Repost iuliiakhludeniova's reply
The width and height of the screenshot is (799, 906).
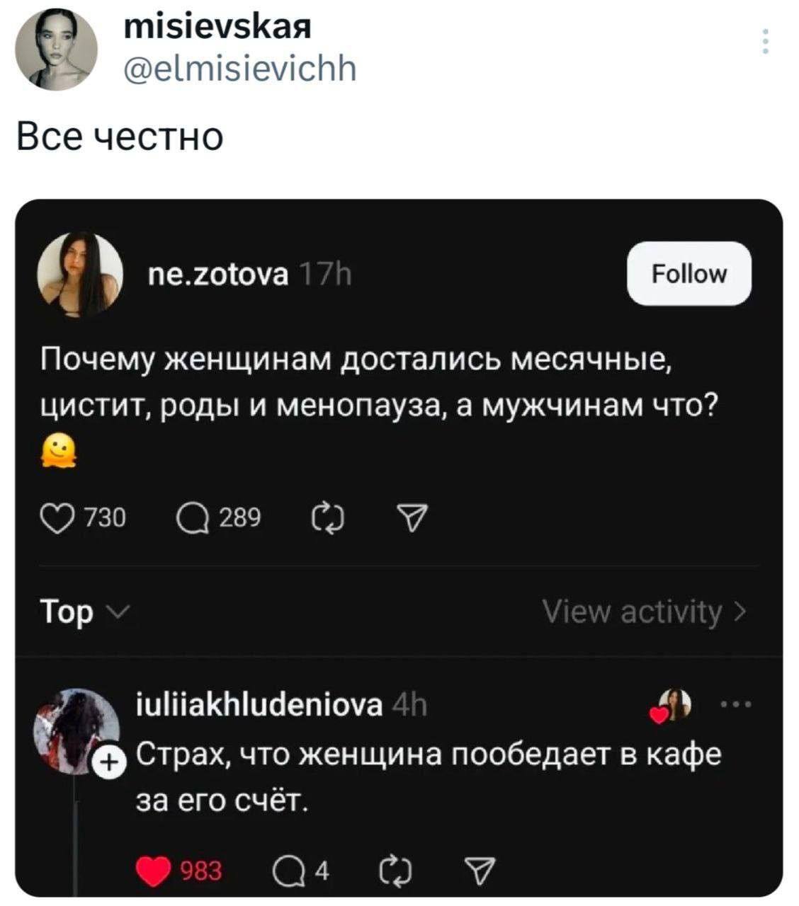394,870
